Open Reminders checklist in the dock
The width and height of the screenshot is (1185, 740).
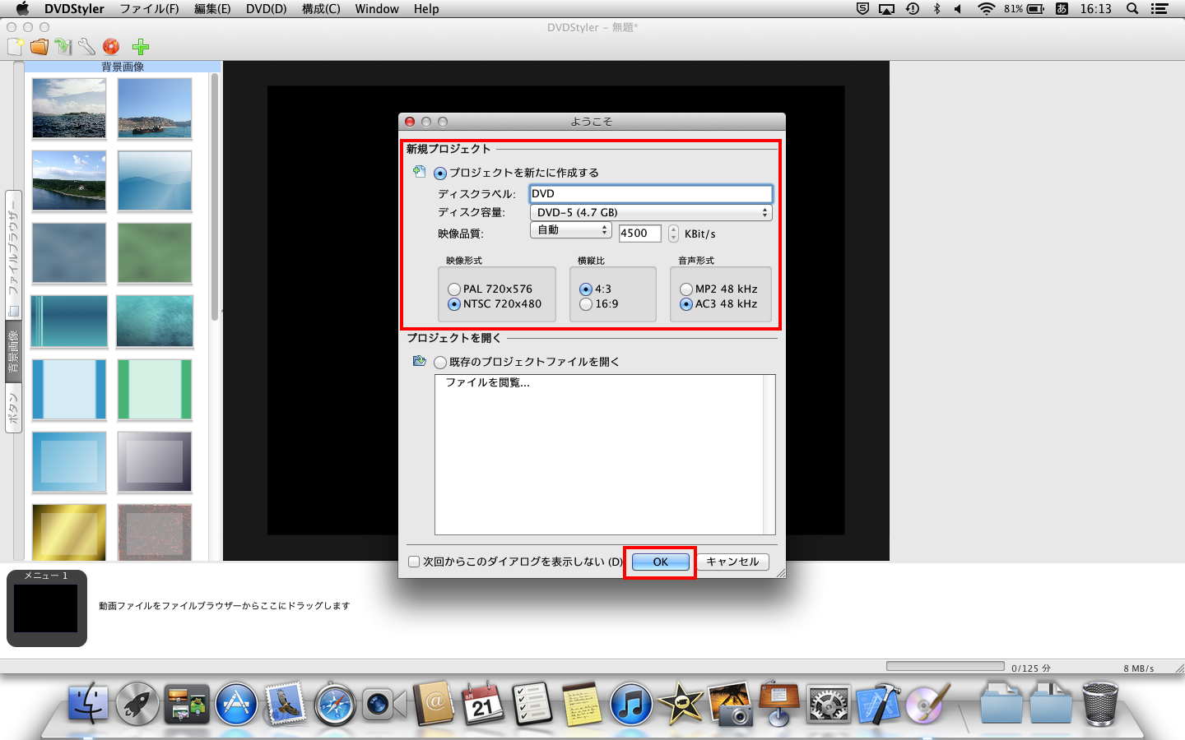click(532, 704)
